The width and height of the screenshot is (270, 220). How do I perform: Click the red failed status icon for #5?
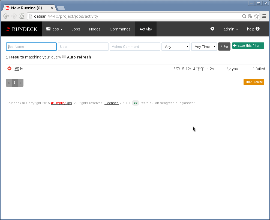click(x=10, y=69)
